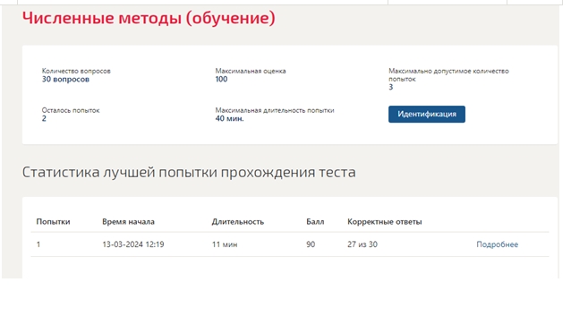Select the Балл column header
This screenshot has width=571, height=325.
click(315, 221)
